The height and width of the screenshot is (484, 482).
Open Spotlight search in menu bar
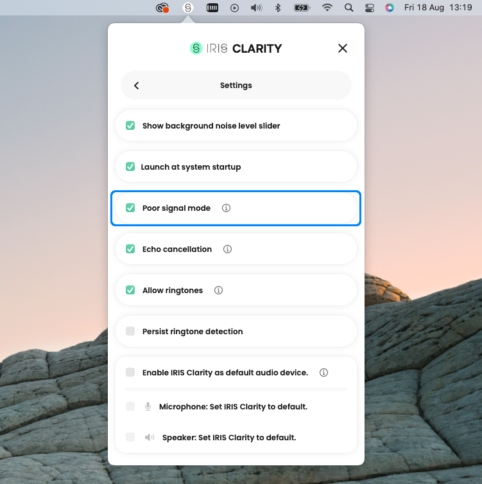[349, 8]
